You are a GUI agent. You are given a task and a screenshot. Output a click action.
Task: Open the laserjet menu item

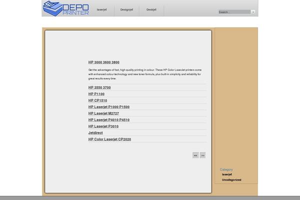pyautogui.click(x=101, y=9)
